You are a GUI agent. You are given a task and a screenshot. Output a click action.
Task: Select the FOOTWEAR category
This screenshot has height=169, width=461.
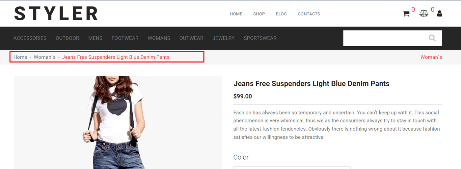coord(125,38)
